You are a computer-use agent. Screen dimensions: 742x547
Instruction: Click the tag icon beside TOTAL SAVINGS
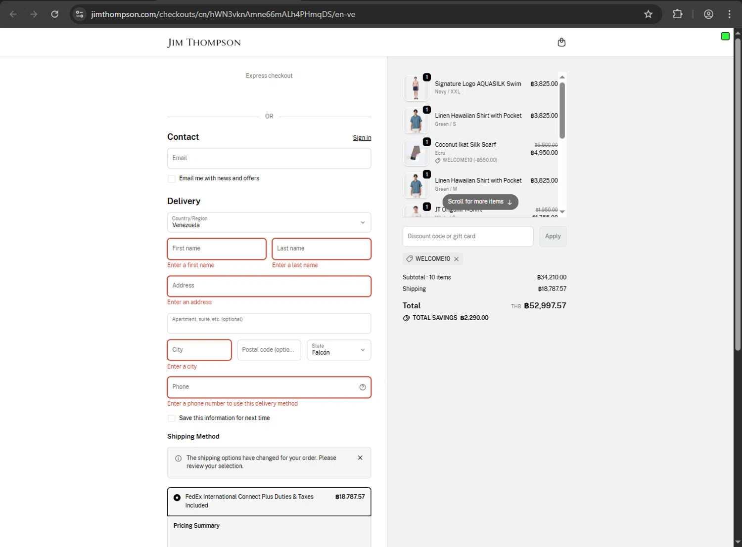(x=406, y=318)
